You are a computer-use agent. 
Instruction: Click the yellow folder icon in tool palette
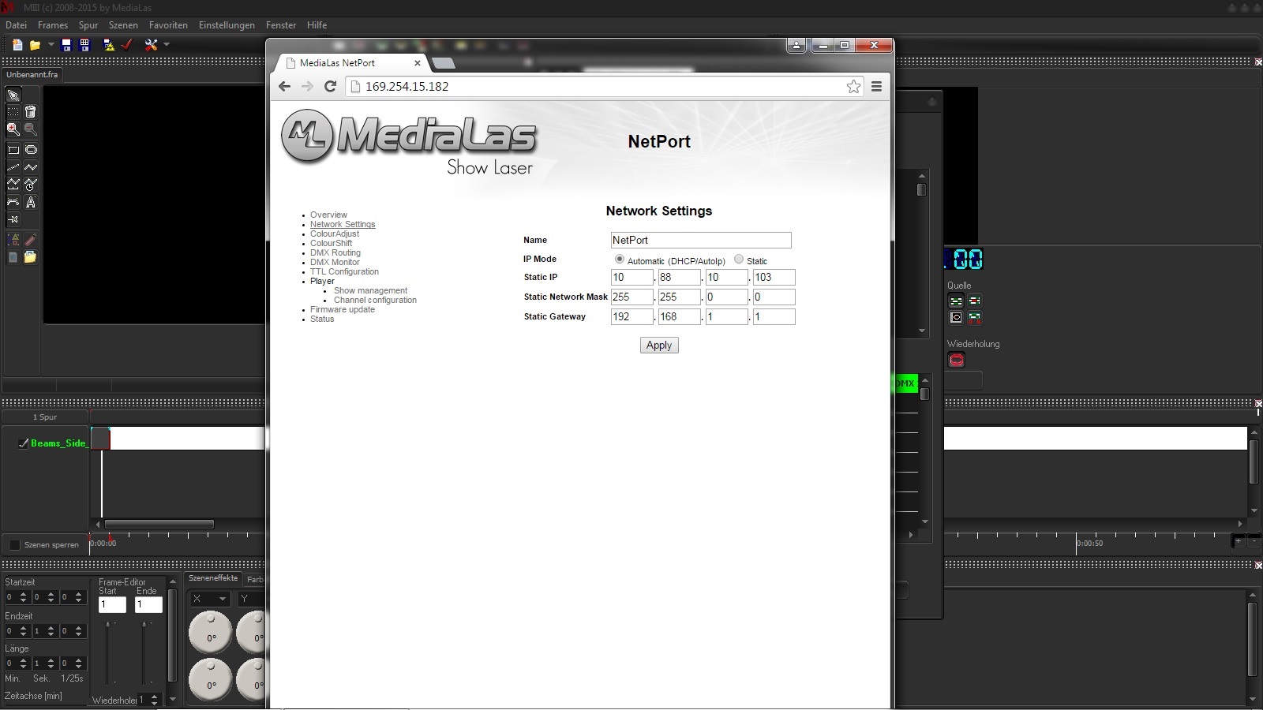[x=30, y=257]
